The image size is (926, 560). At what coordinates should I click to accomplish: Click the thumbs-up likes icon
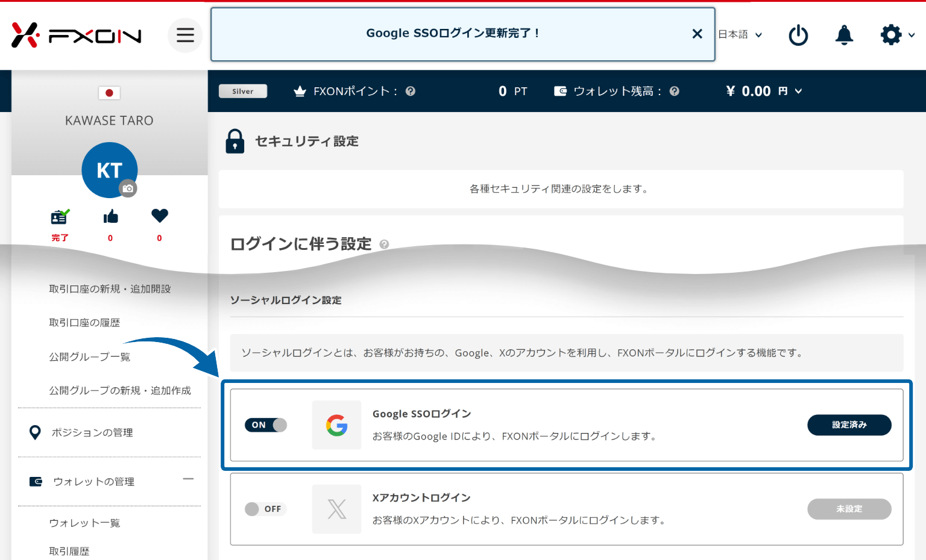click(x=110, y=216)
